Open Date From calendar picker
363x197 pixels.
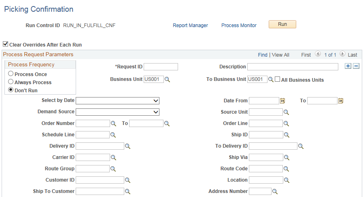(x=282, y=101)
